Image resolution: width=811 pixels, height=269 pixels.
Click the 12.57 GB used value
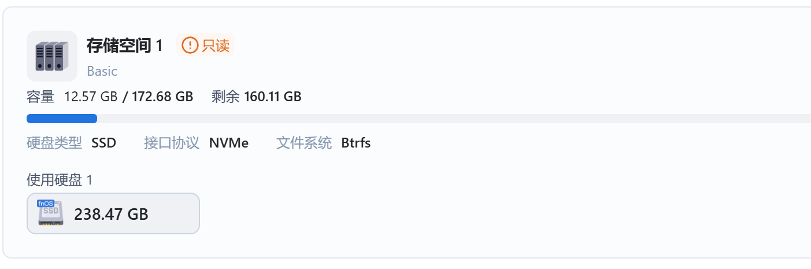[x=91, y=97]
